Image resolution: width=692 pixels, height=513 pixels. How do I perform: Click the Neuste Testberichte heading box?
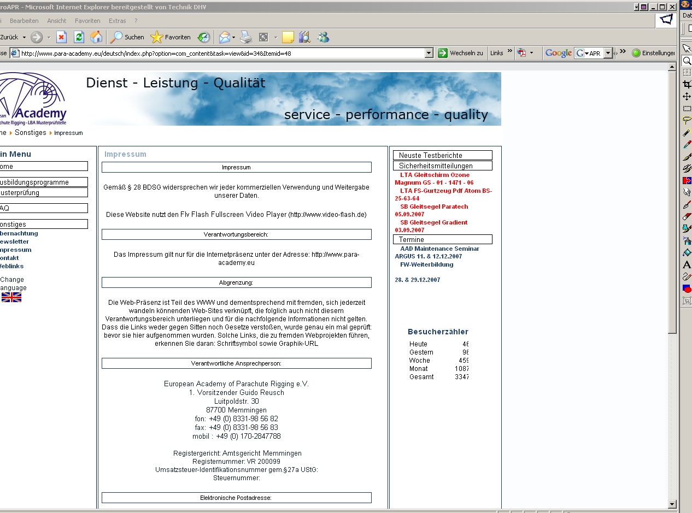tap(443, 155)
